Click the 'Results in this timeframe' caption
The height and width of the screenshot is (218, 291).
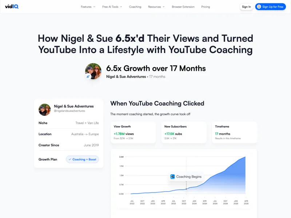tap(228, 138)
